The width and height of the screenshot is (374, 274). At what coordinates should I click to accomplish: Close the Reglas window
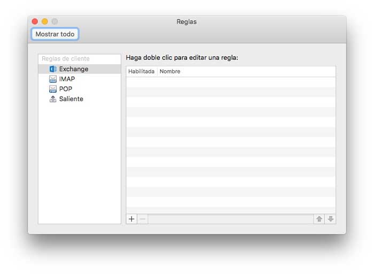click(35, 21)
